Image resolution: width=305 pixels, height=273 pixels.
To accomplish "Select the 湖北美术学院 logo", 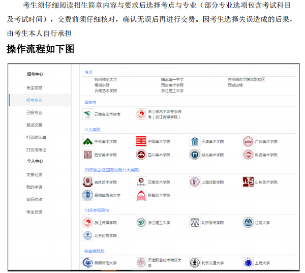I will pyautogui.click(x=195, y=155).
